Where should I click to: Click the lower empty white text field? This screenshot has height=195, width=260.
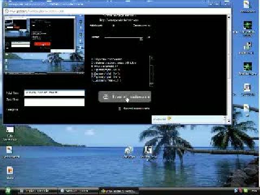[x=54, y=102]
